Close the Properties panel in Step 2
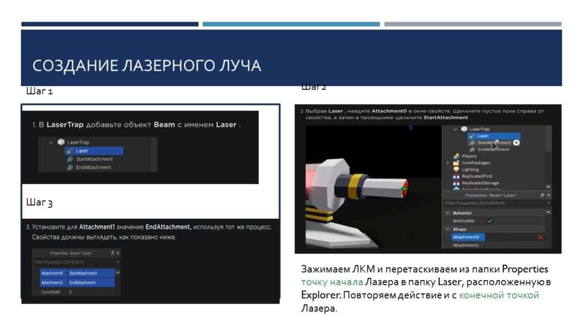Screen dimensions: 583x328 548,195
